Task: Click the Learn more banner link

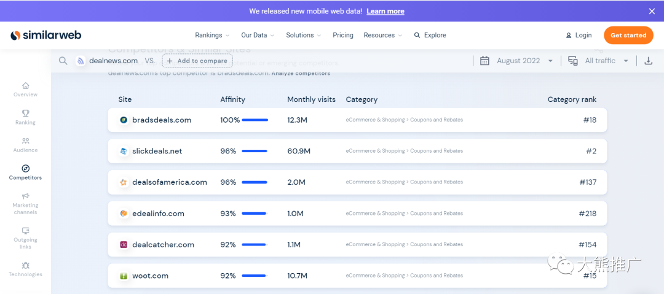Action: pos(385,11)
